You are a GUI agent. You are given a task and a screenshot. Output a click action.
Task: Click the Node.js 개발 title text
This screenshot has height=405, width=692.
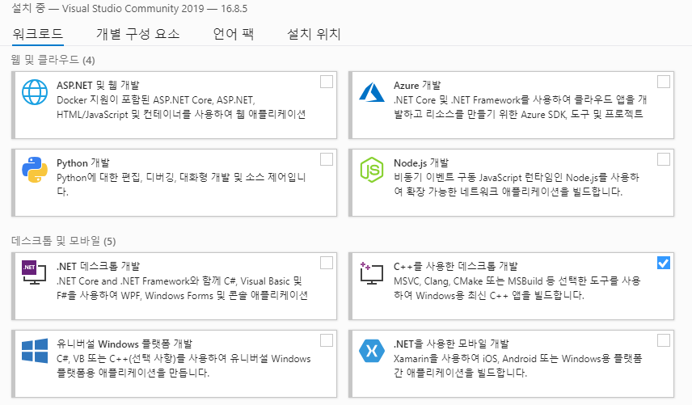(421, 162)
